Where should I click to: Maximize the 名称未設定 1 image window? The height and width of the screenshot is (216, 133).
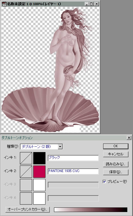(92, 4)
